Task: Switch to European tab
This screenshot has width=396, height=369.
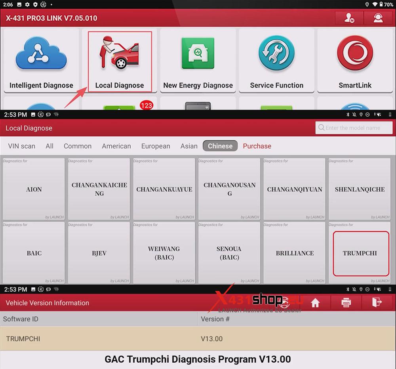Action: tap(156, 146)
